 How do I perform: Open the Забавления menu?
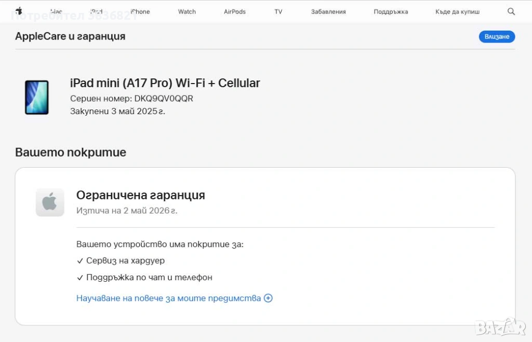[x=328, y=11]
